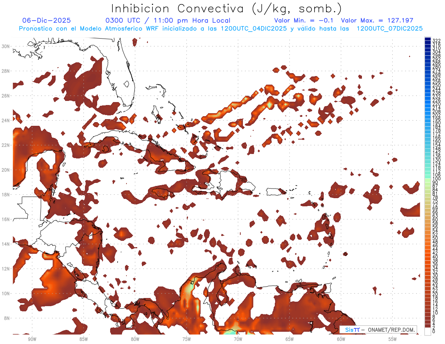The height and width of the screenshot is (344, 445).
Task: Click the date label "06-Dic-2025"
Action: point(47,20)
